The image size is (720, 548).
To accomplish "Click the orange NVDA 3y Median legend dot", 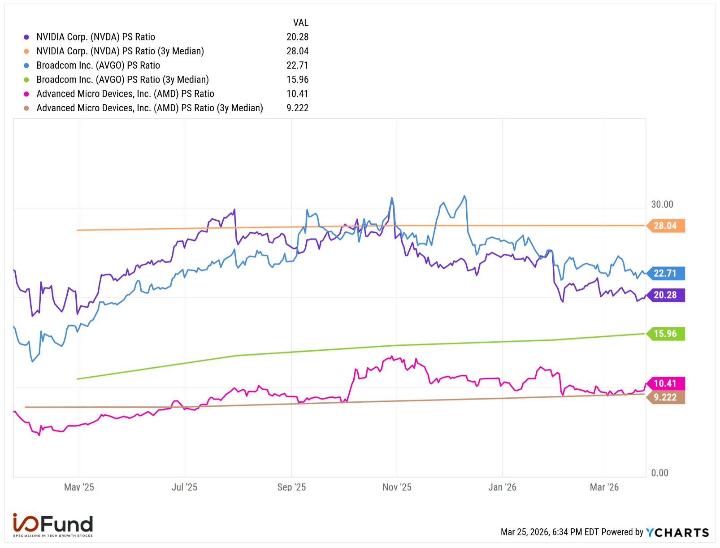I will pyautogui.click(x=26, y=52).
